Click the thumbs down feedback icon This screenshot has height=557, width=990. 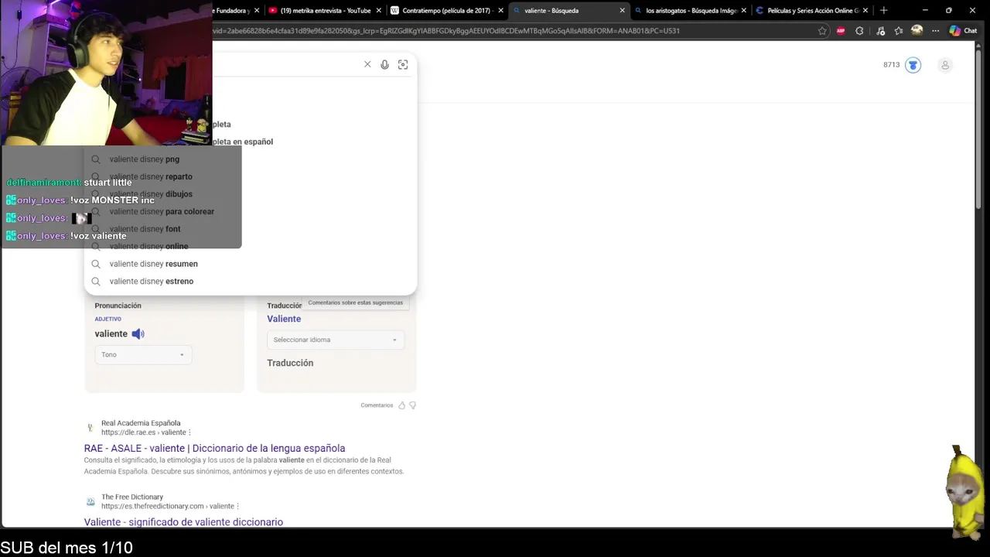[412, 405]
